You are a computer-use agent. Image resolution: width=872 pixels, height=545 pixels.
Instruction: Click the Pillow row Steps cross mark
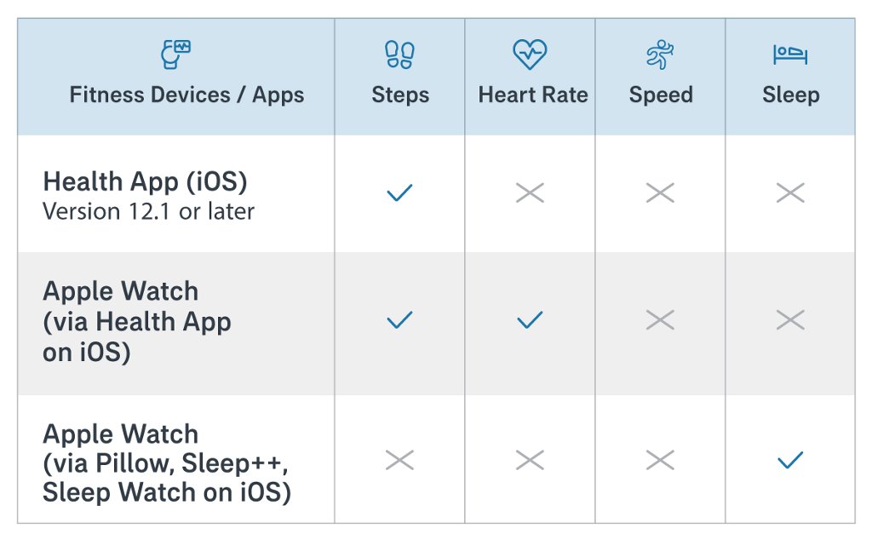[x=399, y=461]
